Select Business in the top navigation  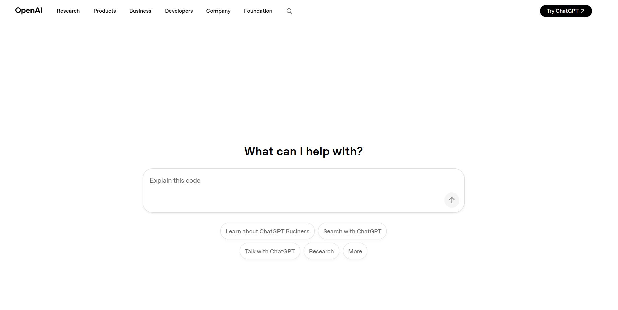pyautogui.click(x=140, y=11)
